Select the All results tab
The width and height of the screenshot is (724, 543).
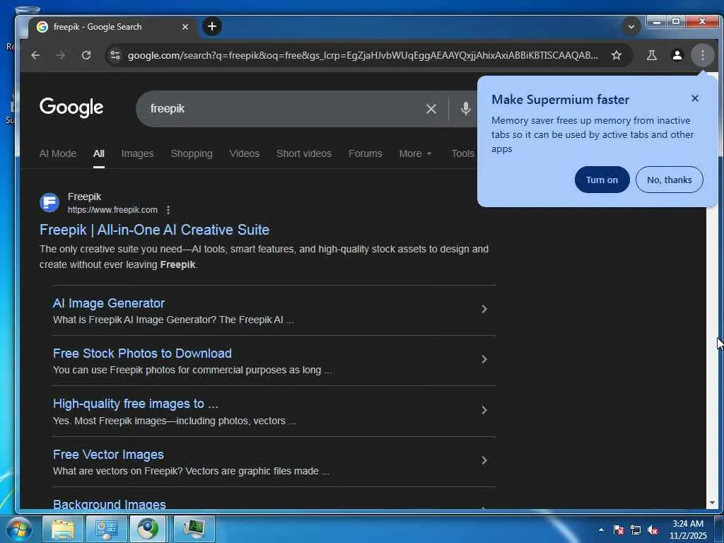tap(99, 153)
